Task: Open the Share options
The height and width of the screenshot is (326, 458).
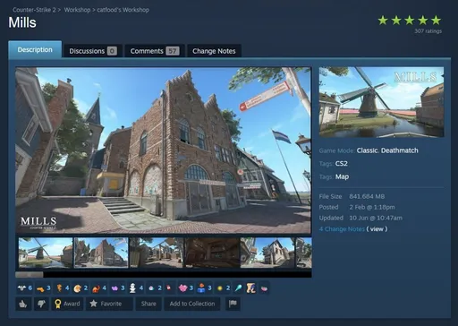Action: (148, 304)
